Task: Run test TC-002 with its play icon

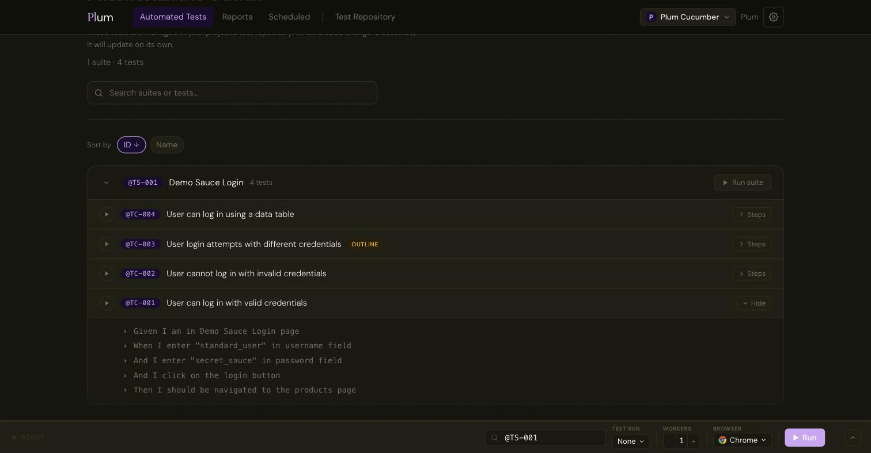Action: (x=107, y=273)
